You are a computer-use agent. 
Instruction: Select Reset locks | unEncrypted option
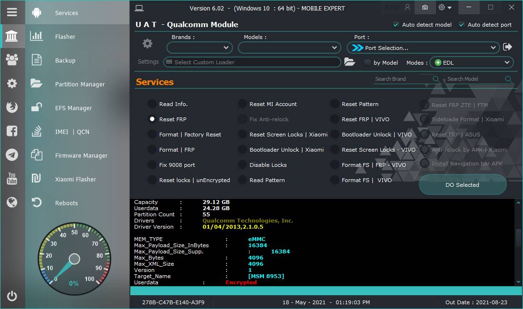tap(152, 180)
